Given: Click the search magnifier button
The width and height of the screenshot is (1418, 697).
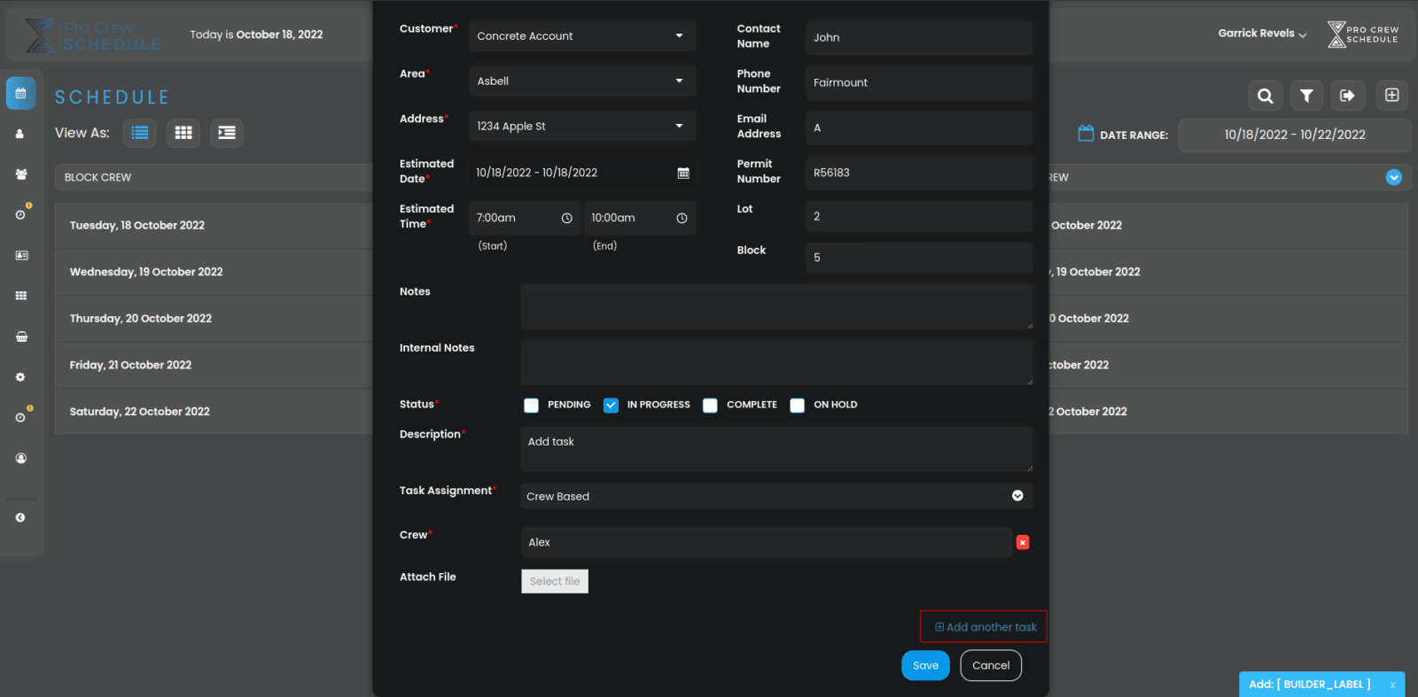Looking at the screenshot, I should pos(1266,96).
